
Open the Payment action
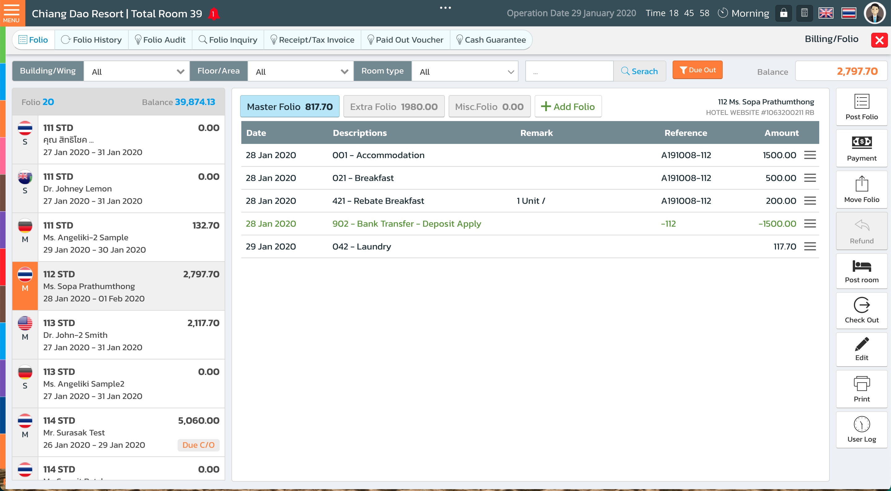(861, 149)
